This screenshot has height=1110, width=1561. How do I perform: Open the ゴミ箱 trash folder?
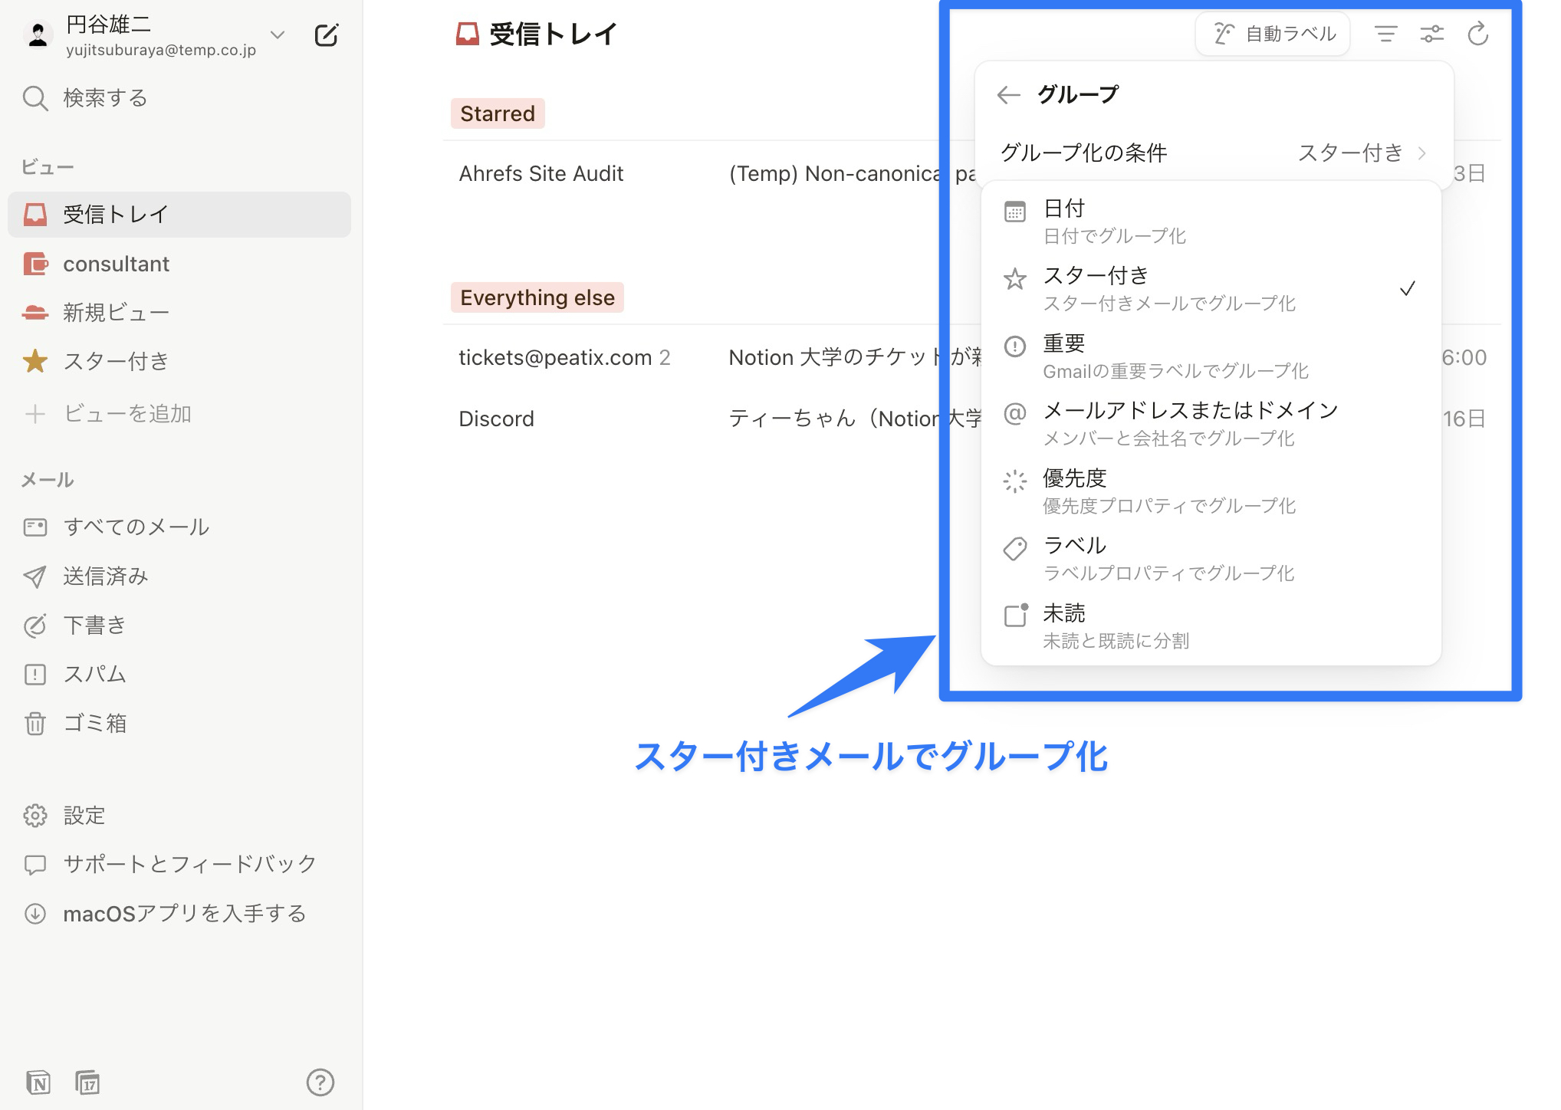point(179,723)
